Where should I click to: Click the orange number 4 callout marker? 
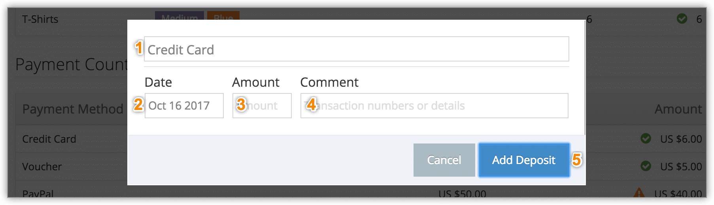(x=312, y=104)
